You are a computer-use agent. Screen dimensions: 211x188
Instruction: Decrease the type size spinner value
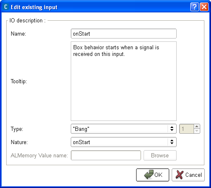coord(197,131)
